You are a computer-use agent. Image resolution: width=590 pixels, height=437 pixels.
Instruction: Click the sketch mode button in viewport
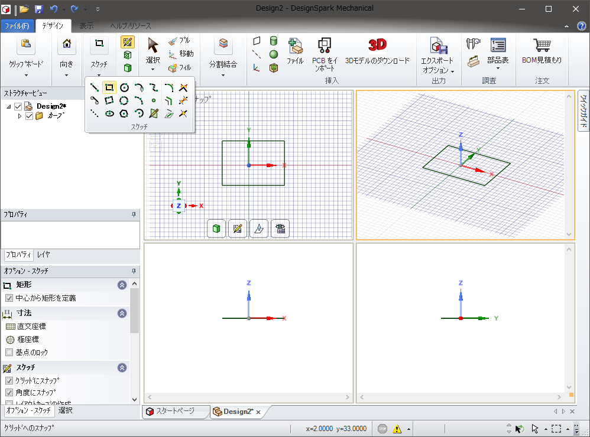pos(238,229)
